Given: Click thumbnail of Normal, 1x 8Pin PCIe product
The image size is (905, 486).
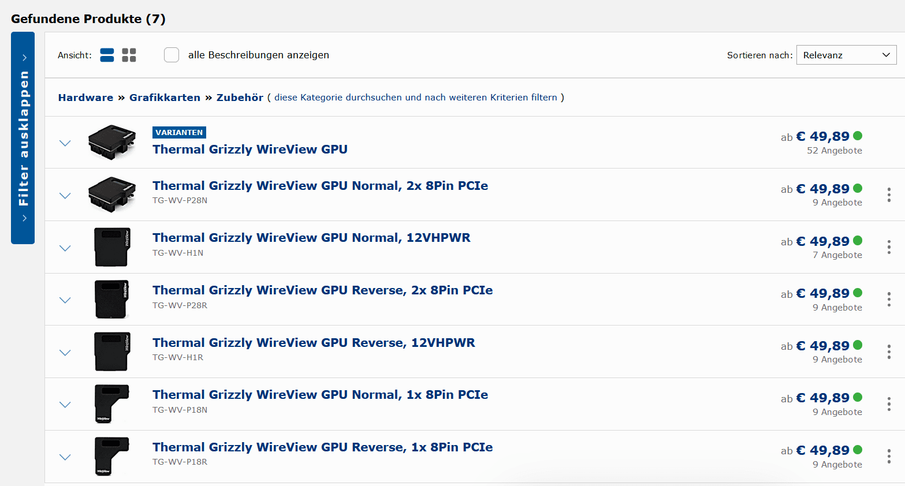Looking at the screenshot, I should click(112, 404).
